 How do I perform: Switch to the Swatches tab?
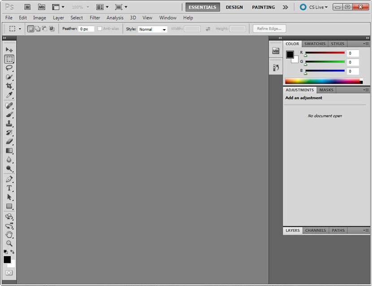[x=315, y=43]
